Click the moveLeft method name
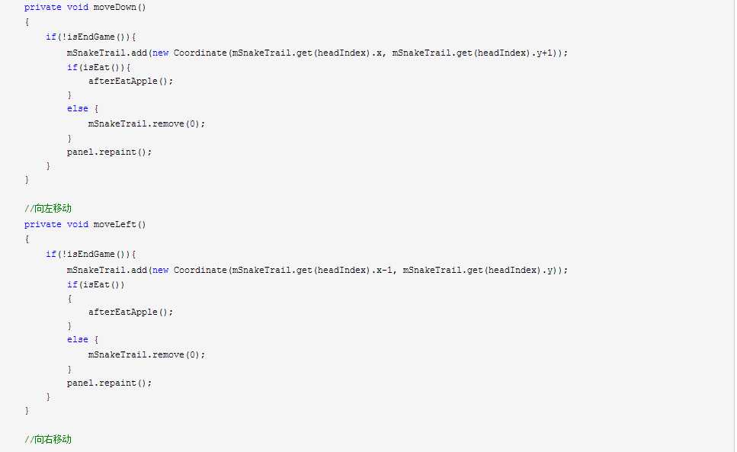This screenshot has width=737, height=452. coord(114,225)
